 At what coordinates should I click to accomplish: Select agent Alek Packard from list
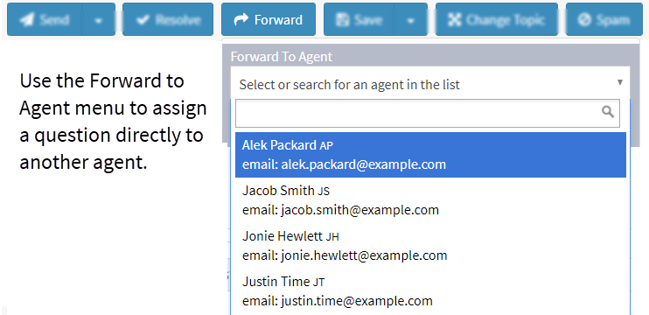[430, 155]
